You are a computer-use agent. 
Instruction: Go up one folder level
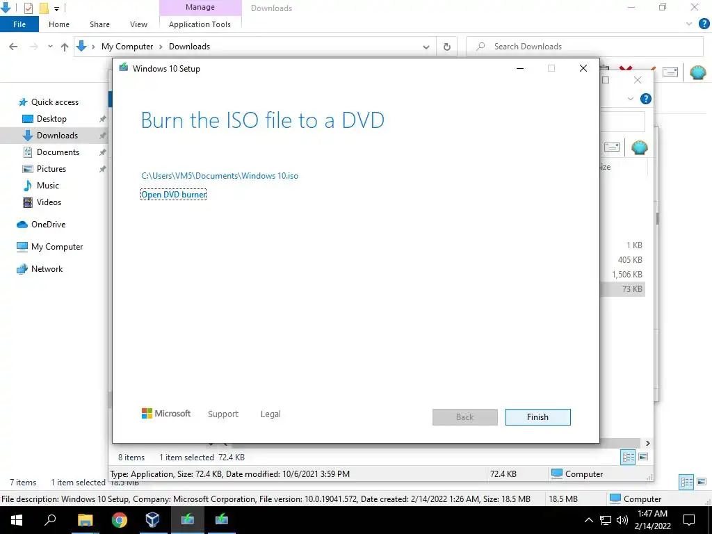click(65, 47)
